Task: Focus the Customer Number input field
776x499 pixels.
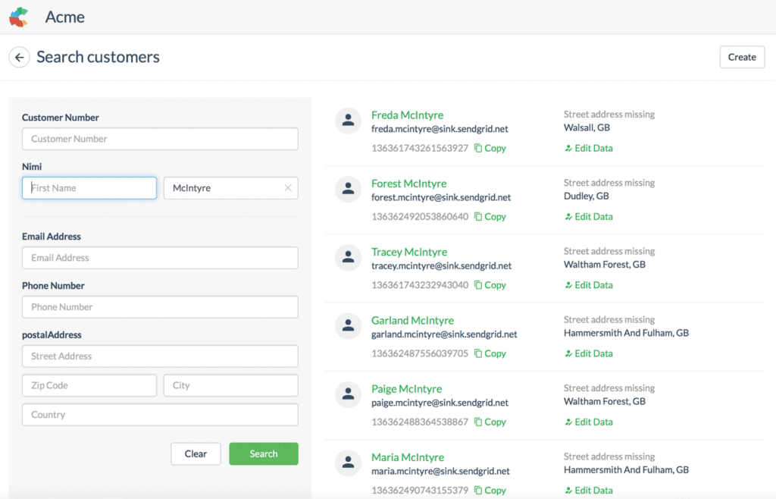Action: click(160, 139)
